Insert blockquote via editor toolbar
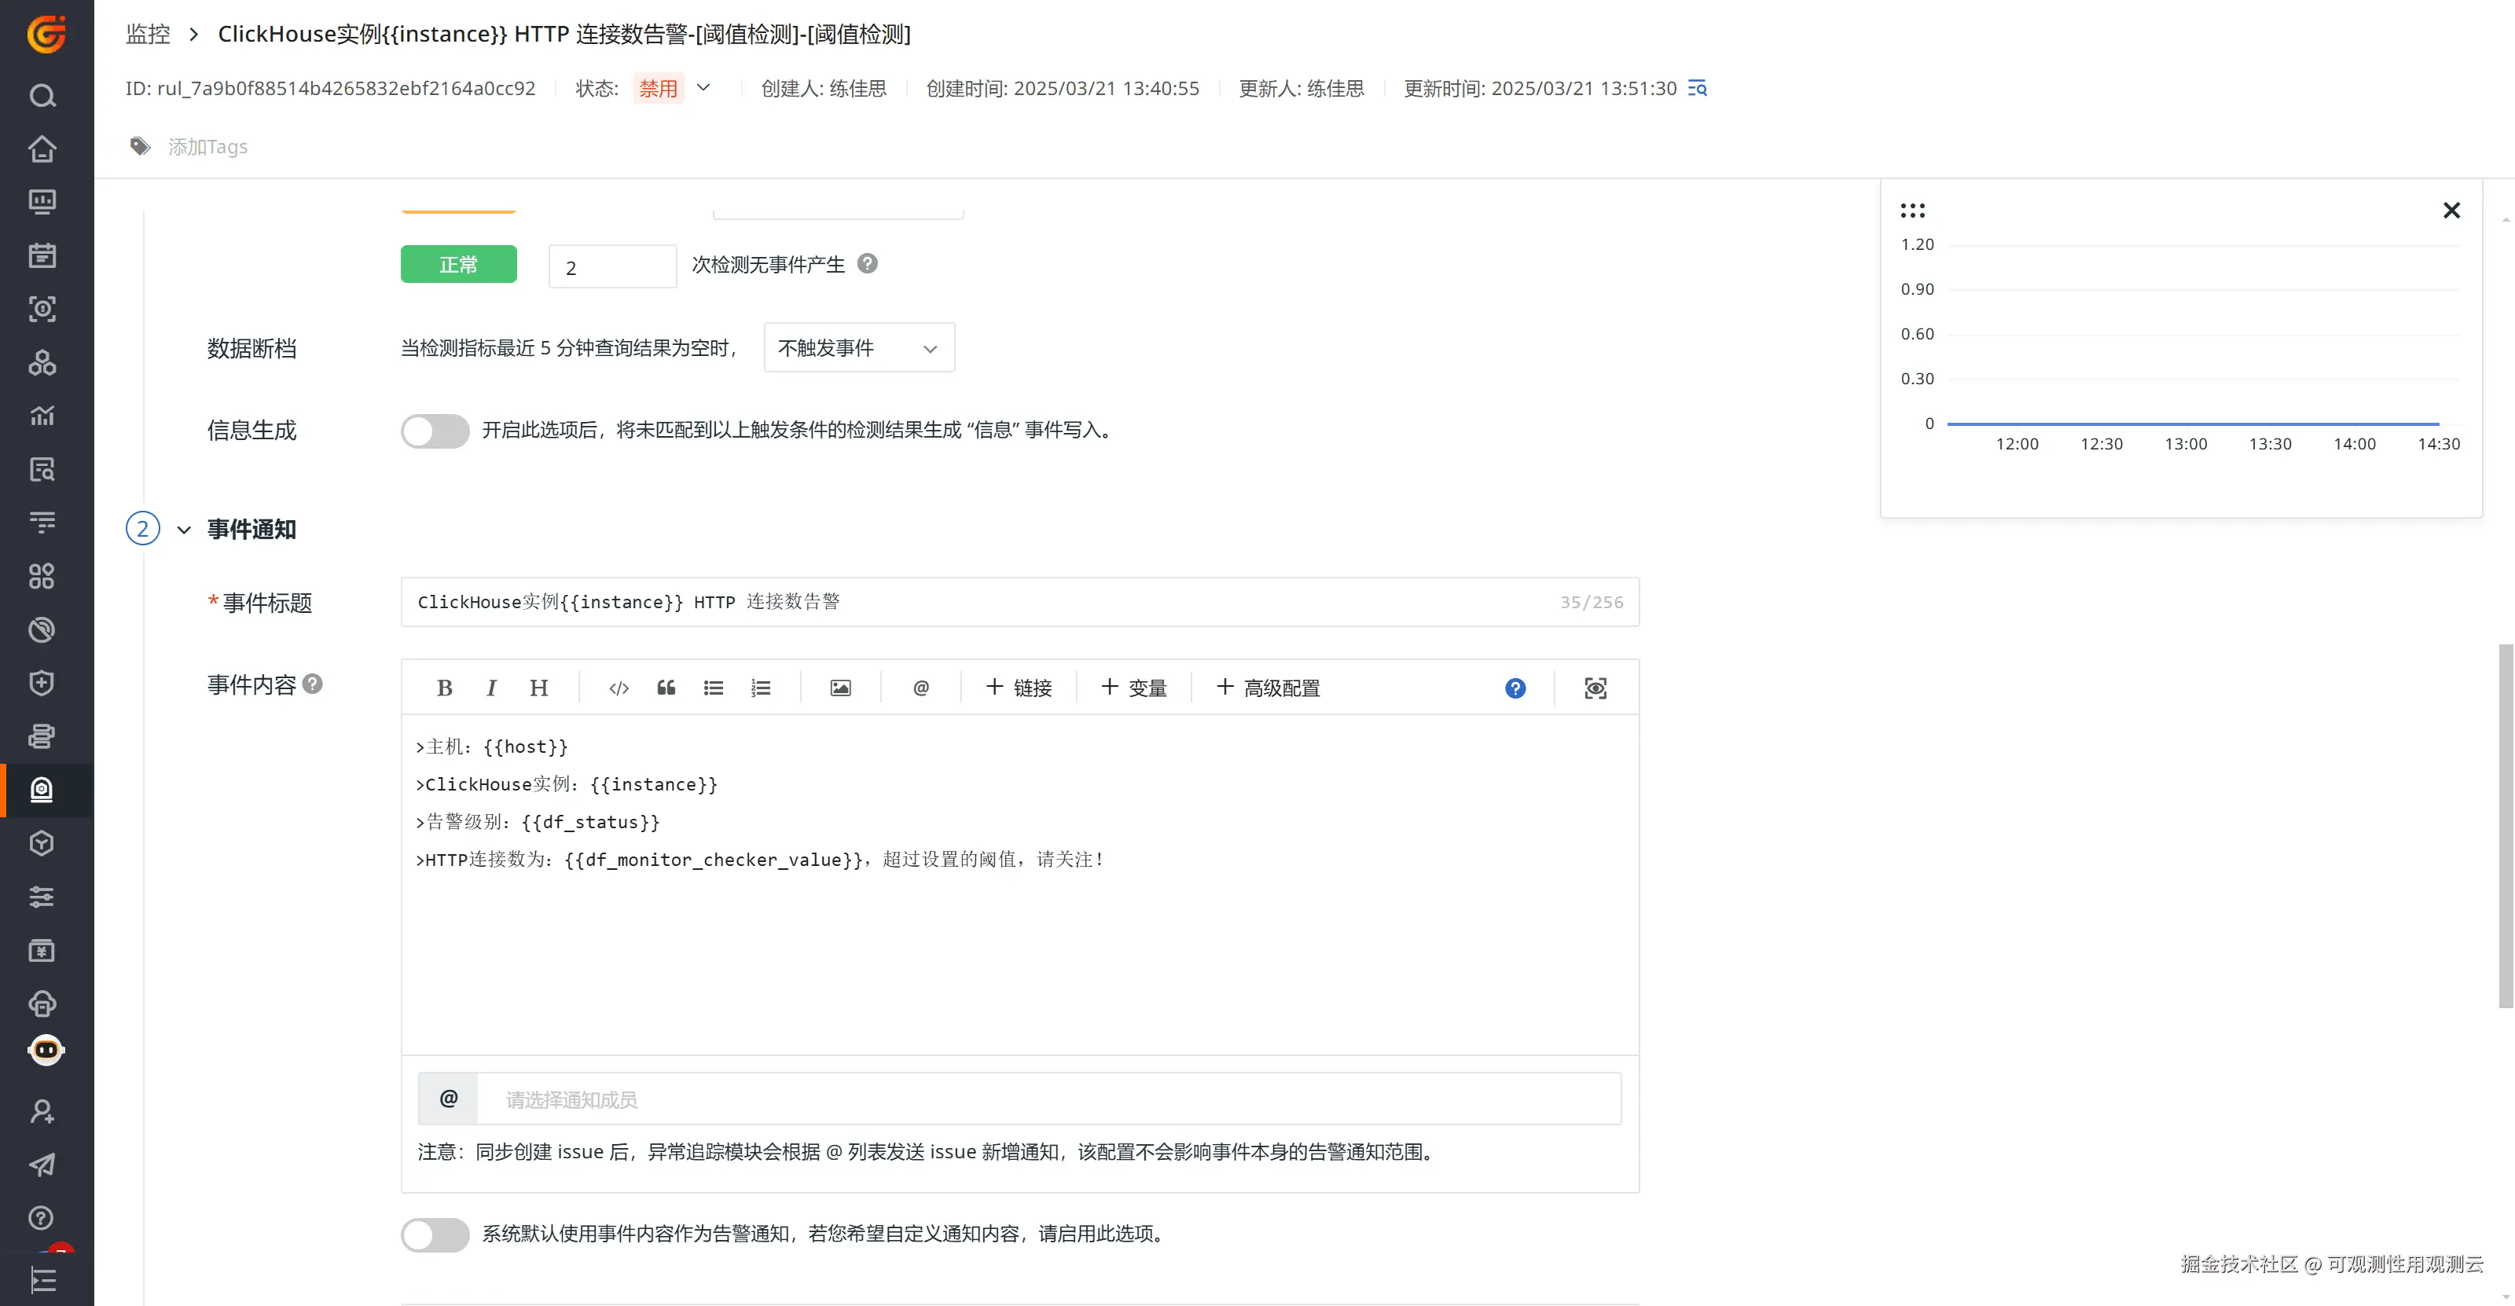 click(x=666, y=688)
